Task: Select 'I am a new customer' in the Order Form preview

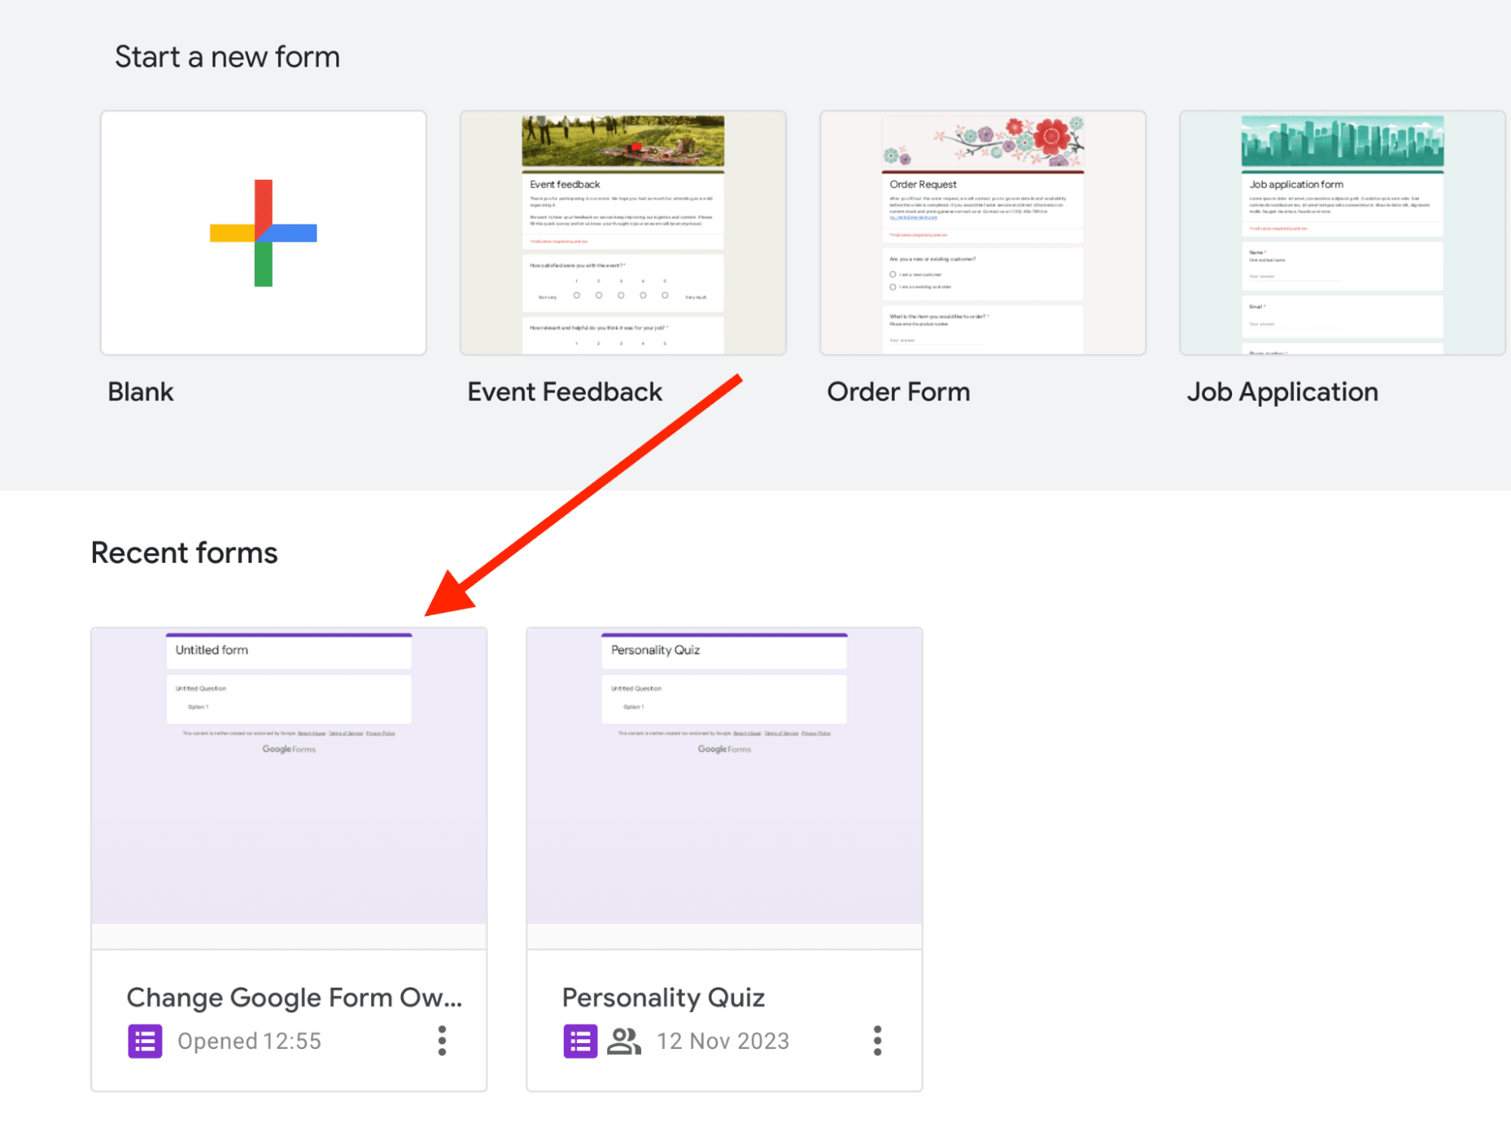Action: coord(893,274)
